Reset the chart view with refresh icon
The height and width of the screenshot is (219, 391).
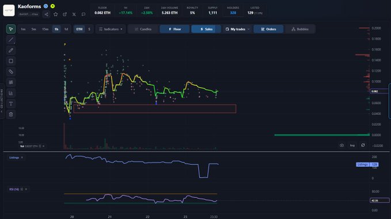[x=363, y=145]
